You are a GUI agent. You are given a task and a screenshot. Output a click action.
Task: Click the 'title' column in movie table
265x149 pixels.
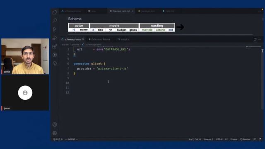101,30
